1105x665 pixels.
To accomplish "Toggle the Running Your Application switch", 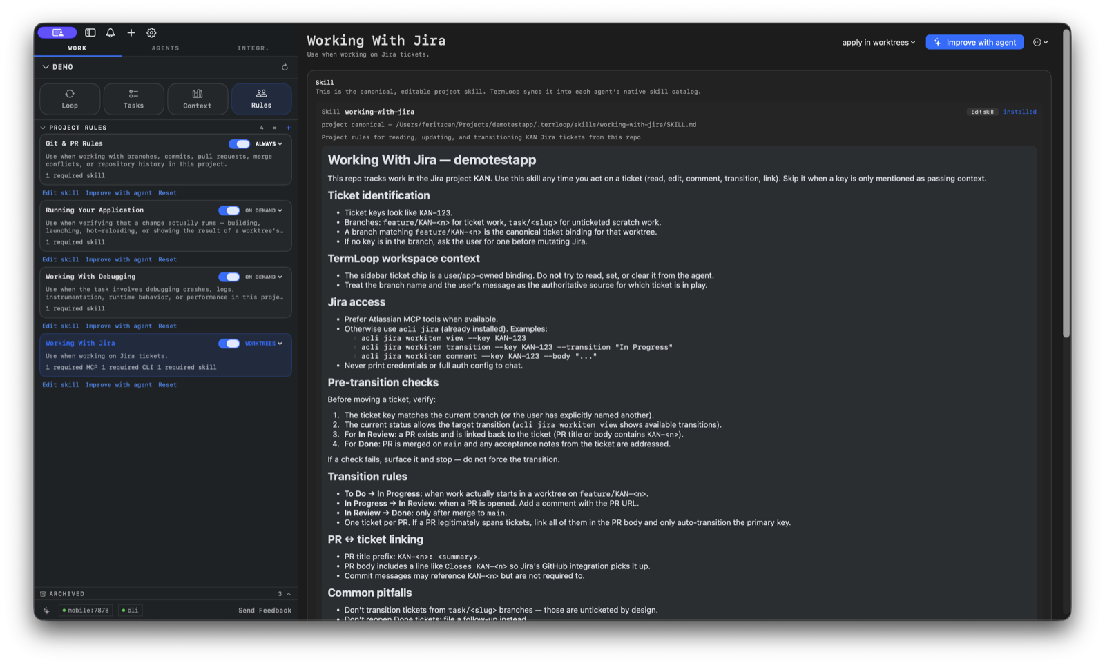I will click(x=229, y=210).
